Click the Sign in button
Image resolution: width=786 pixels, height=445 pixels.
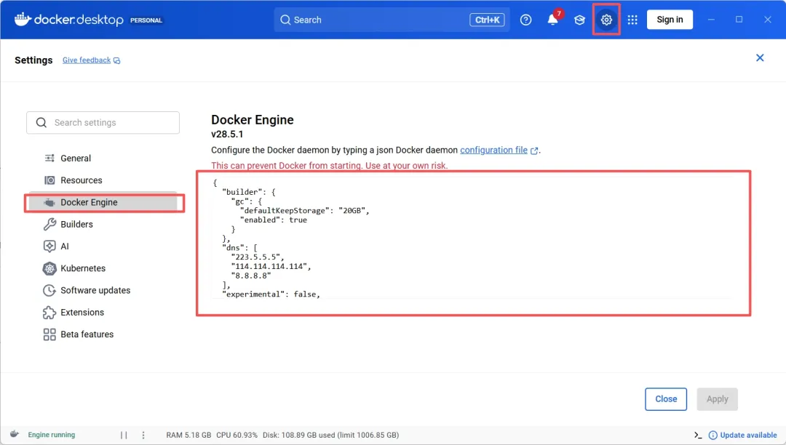point(670,20)
